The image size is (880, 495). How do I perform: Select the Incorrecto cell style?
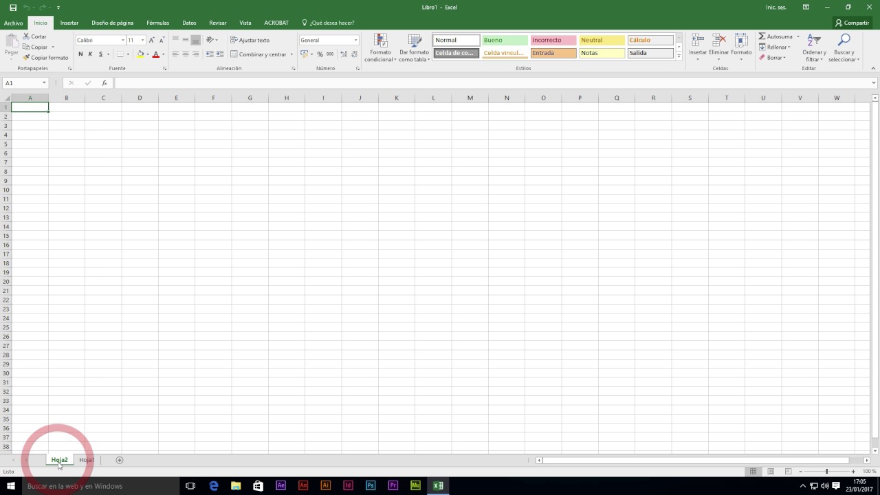coord(553,40)
